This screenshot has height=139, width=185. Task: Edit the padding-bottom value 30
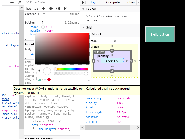[112, 67]
